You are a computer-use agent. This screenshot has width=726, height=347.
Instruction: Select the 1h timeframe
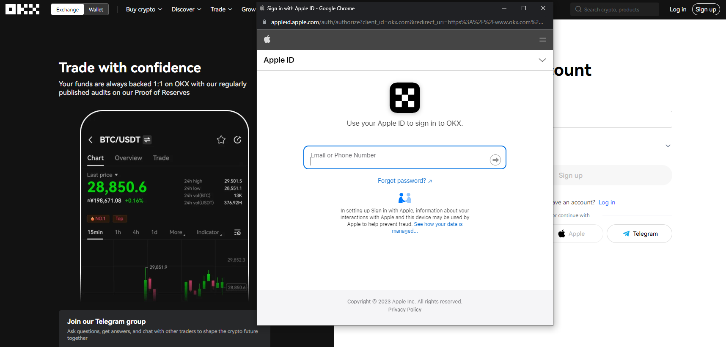pos(118,232)
